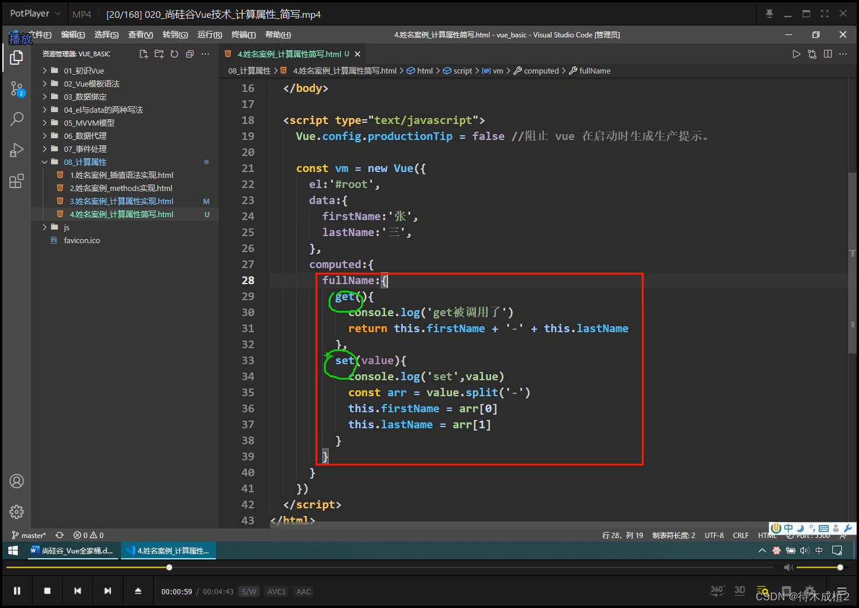Click UTF-8 encoding in status bar
859x608 pixels.
click(714, 535)
